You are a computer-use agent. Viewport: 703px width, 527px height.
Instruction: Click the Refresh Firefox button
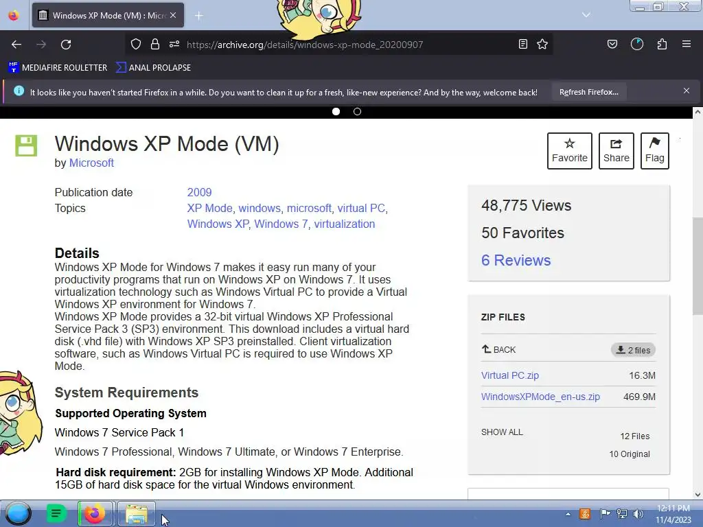588,92
